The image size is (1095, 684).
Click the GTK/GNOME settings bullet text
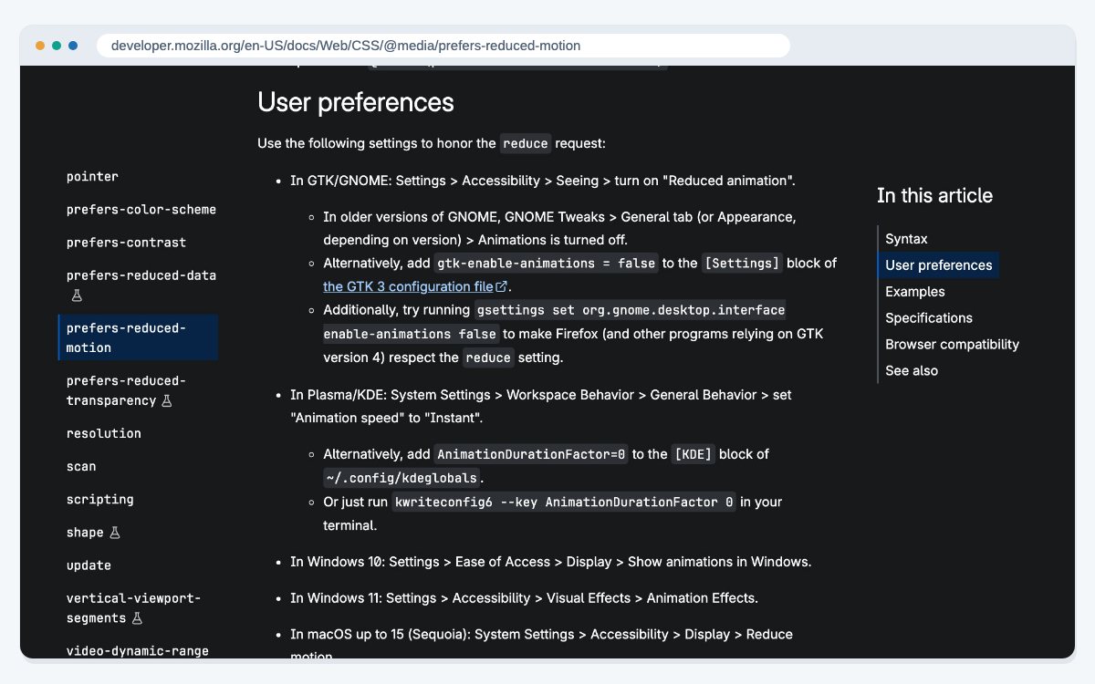tap(543, 181)
